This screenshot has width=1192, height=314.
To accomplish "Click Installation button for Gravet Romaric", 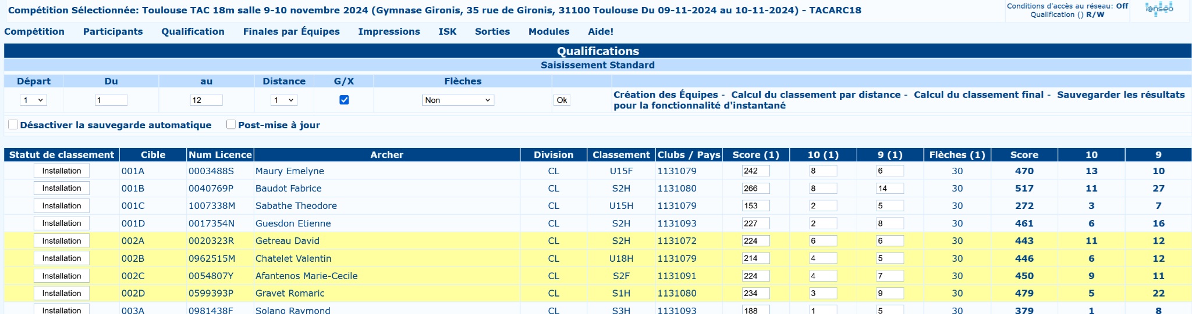I will point(62,293).
